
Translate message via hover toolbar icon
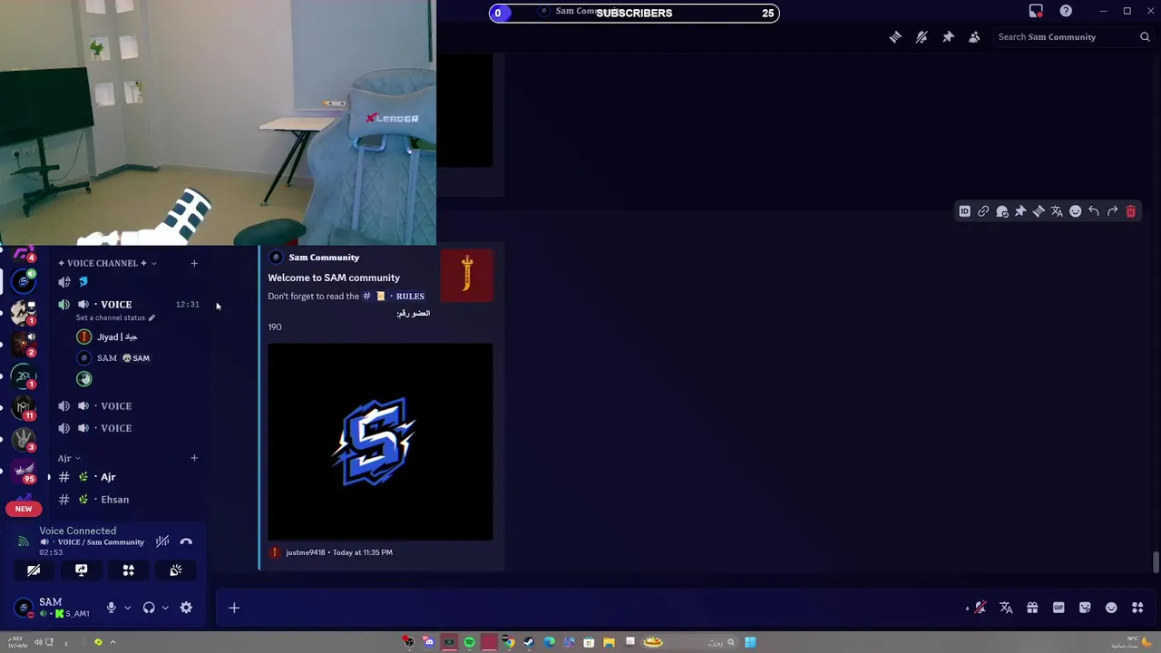1057,211
